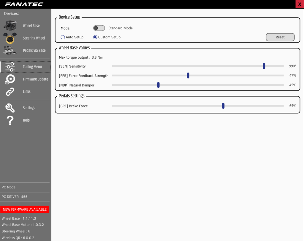Open Steering Wheel device page
This screenshot has width=304, height=241.
coord(34,38)
